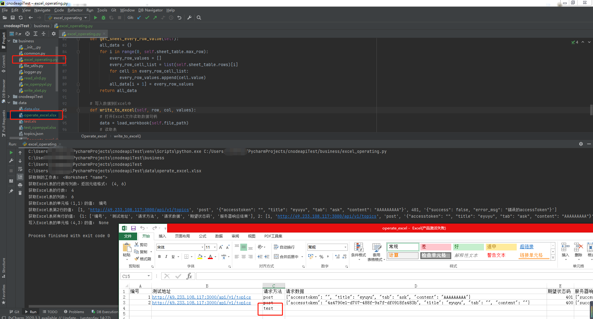This screenshot has height=319, width=593.
Task: Collapse the data folder in the Project tree
Action: click(9, 103)
